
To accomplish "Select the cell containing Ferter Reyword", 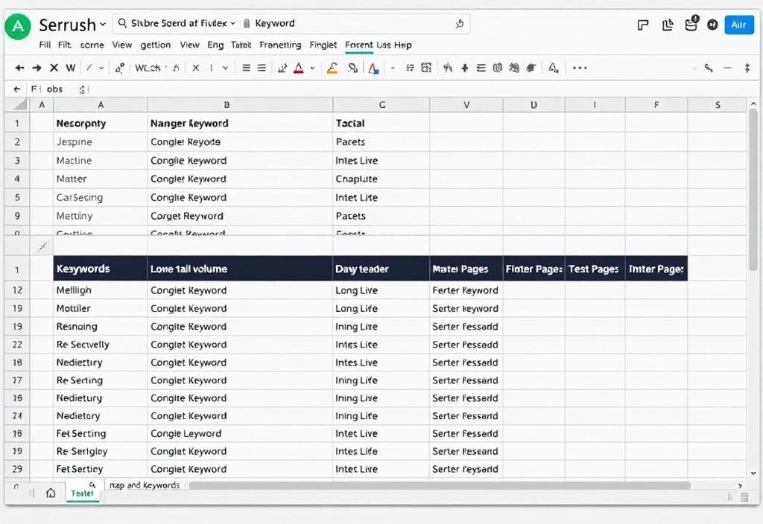I will pos(466,290).
